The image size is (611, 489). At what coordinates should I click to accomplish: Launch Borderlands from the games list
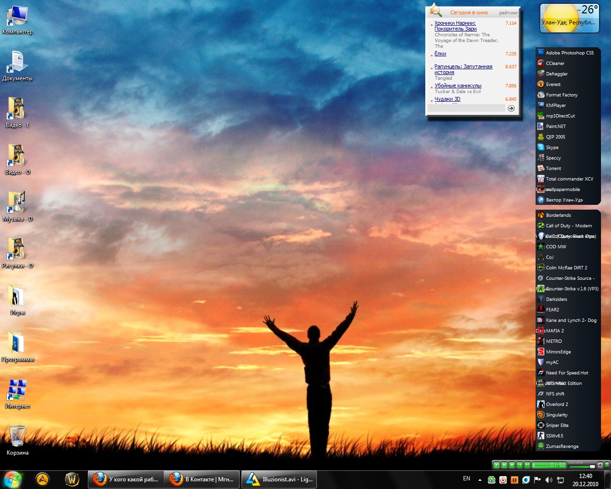(558, 215)
